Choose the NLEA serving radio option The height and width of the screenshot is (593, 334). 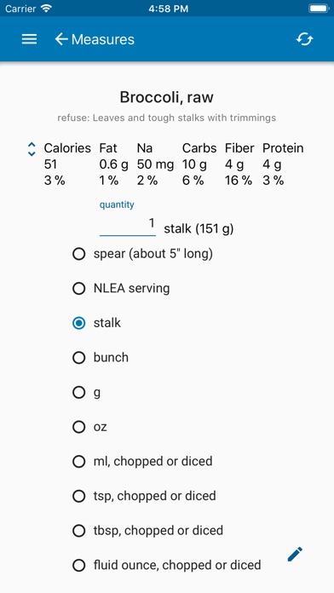click(x=121, y=289)
